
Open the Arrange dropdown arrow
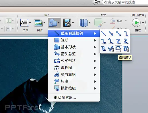click(x=89, y=23)
